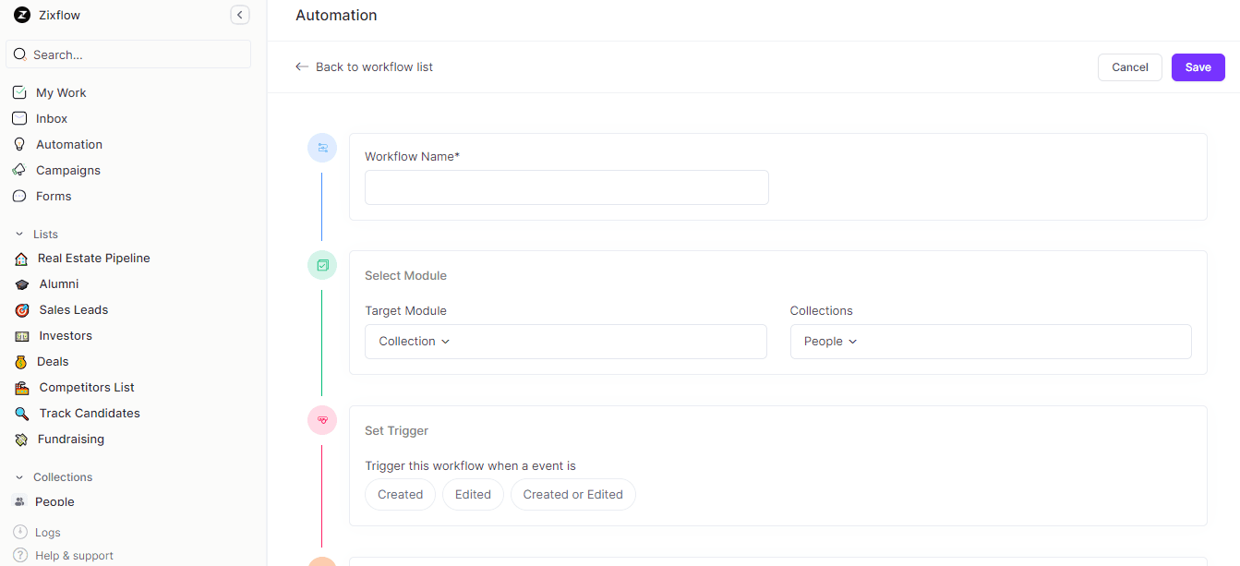Viewport: 1240px width, 566px height.
Task: Click the People collection icon
Action: point(21,501)
